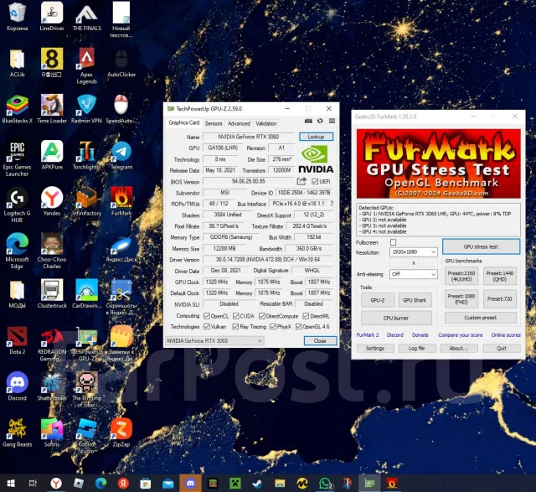Click the bus interface question mark

coord(332,204)
